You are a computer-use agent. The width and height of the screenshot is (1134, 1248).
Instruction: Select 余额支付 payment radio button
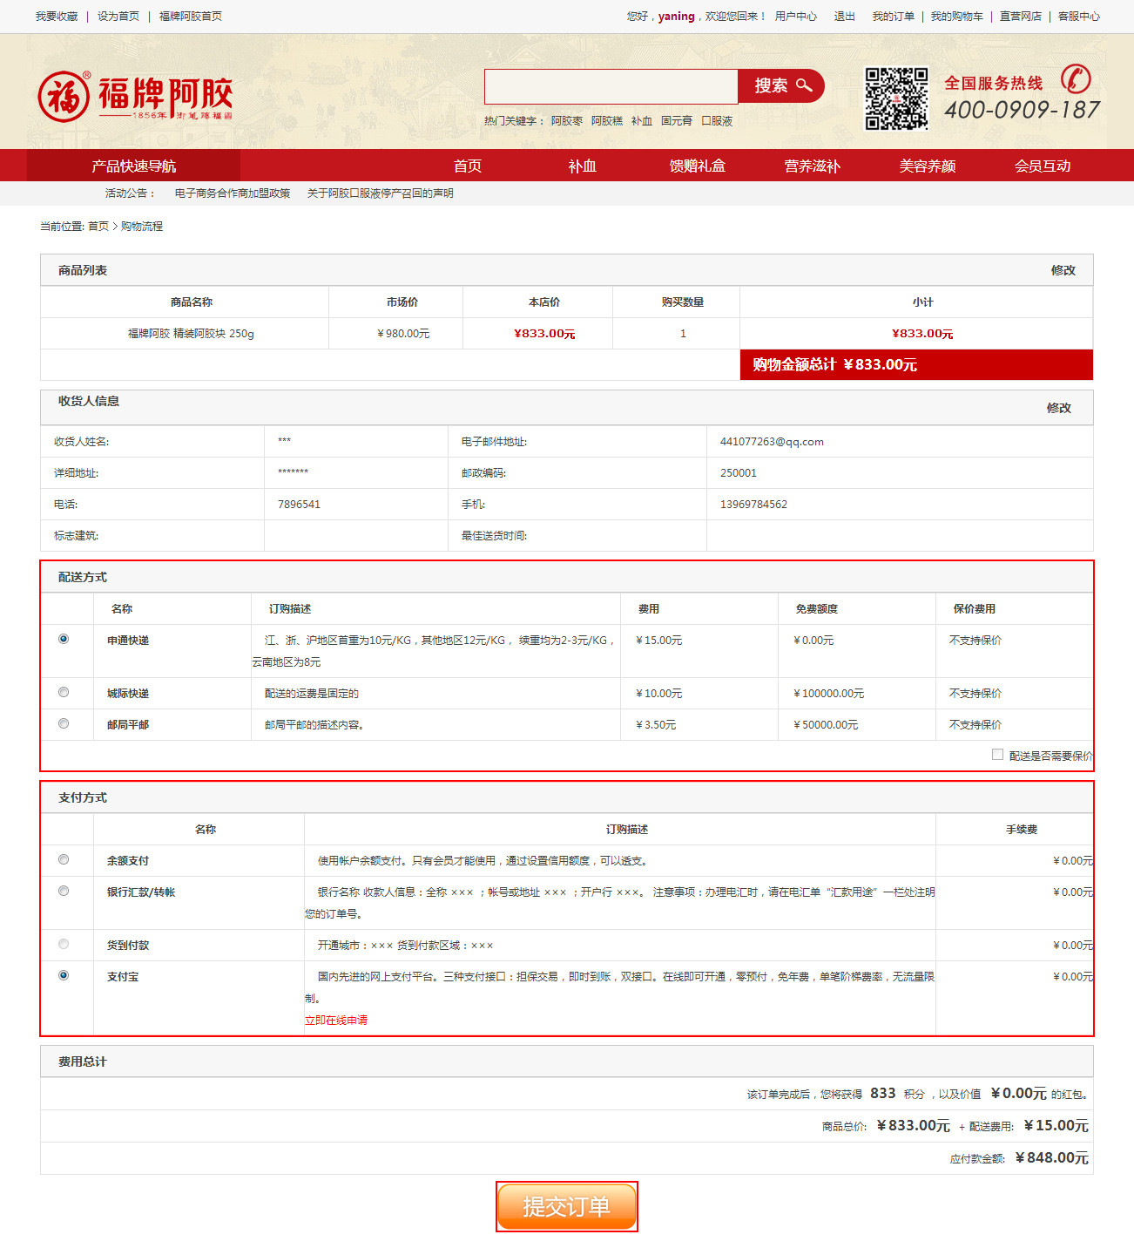pyautogui.click(x=64, y=859)
